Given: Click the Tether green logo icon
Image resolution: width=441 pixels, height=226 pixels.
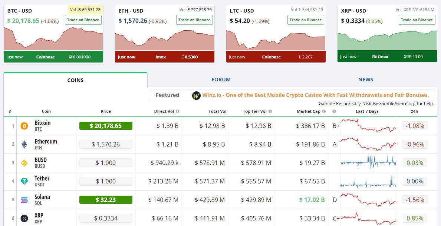Looking at the screenshot, I should (x=24, y=181).
